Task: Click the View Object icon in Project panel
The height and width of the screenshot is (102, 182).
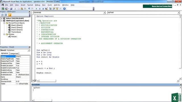Action: (x=5, y=15)
